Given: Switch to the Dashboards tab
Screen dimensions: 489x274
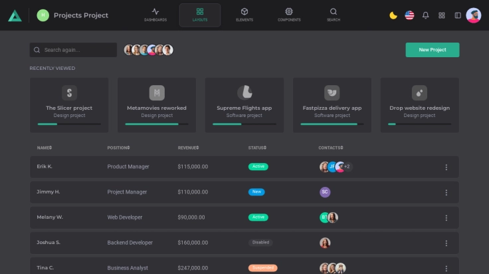Looking at the screenshot, I should coord(155,15).
